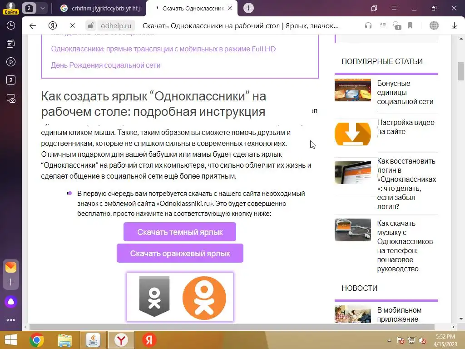Open the video play icon in sidebar
465x349 pixels.
pyautogui.click(x=11, y=62)
